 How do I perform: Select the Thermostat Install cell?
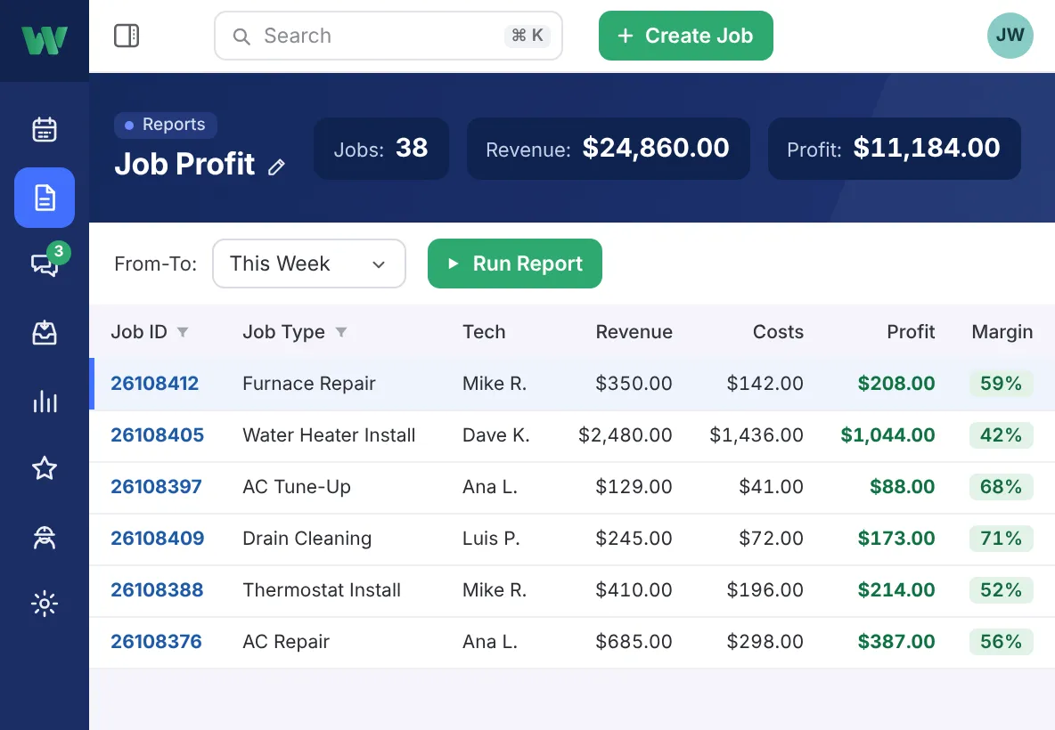[x=322, y=590]
